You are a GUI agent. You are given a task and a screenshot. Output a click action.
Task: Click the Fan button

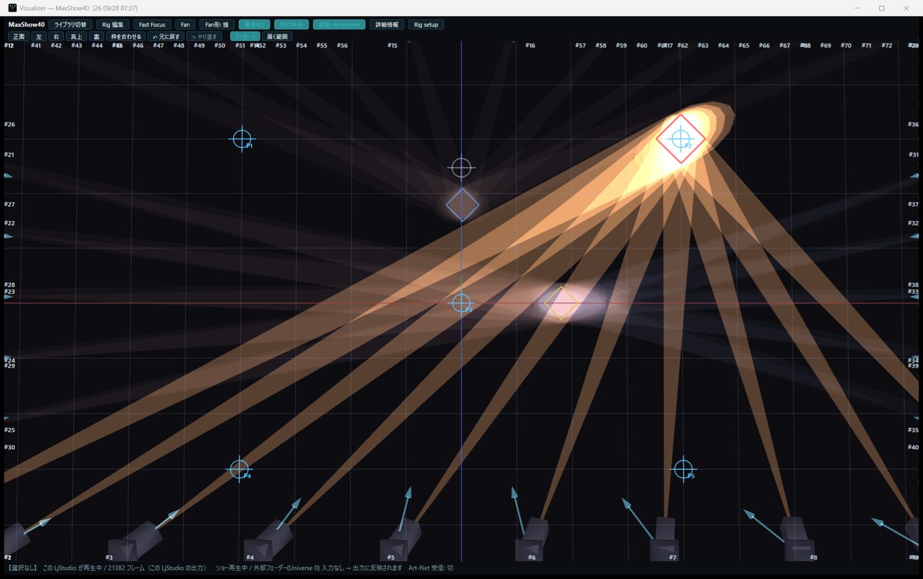185,24
